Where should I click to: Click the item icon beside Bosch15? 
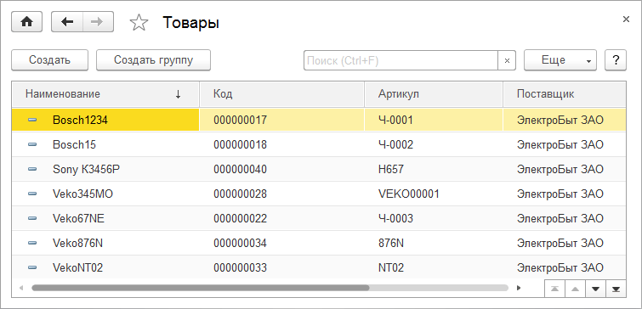[x=32, y=144]
